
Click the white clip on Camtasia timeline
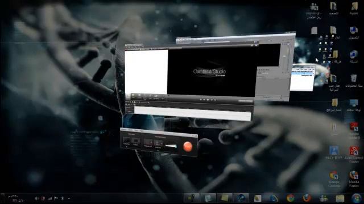[x=192, y=113]
